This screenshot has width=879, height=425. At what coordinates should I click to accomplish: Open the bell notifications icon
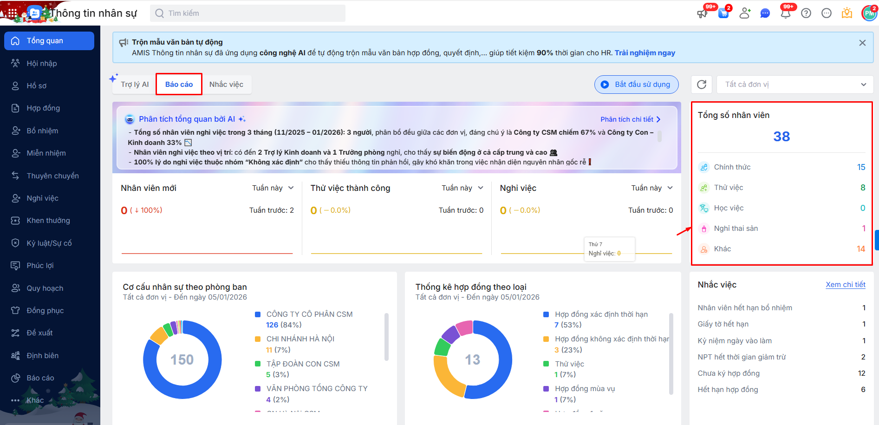(x=786, y=13)
